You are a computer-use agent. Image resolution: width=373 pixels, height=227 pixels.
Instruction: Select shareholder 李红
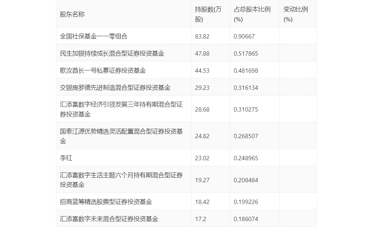pos(66,158)
